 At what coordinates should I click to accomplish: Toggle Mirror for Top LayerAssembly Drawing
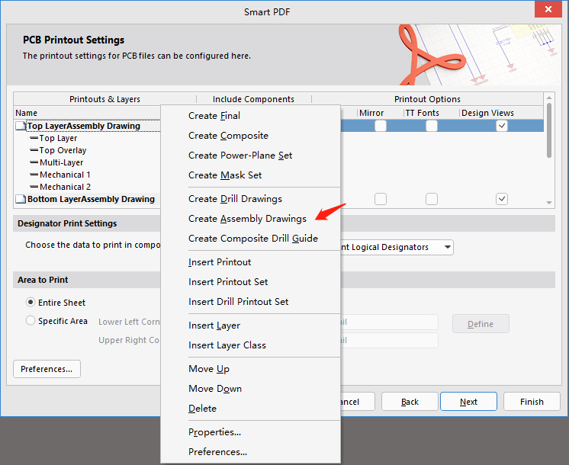(380, 126)
